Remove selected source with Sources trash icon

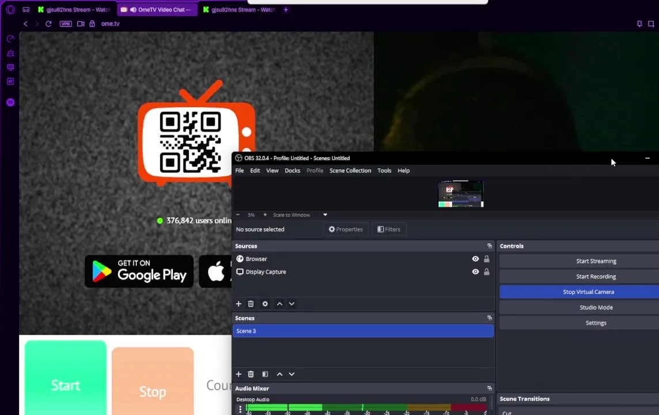pyautogui.click(x=251, y=304)
